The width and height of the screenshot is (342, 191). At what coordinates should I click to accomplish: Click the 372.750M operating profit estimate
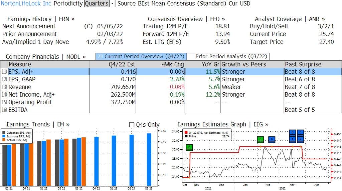tap(123, 102)
